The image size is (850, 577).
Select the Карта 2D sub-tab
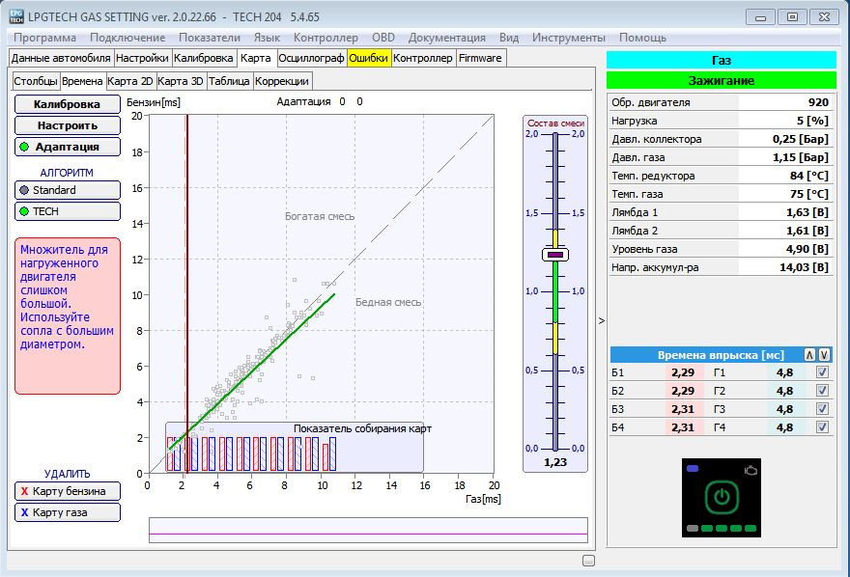coord(130,81)
